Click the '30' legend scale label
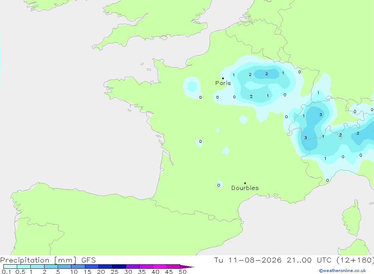 tap(128, 272)
